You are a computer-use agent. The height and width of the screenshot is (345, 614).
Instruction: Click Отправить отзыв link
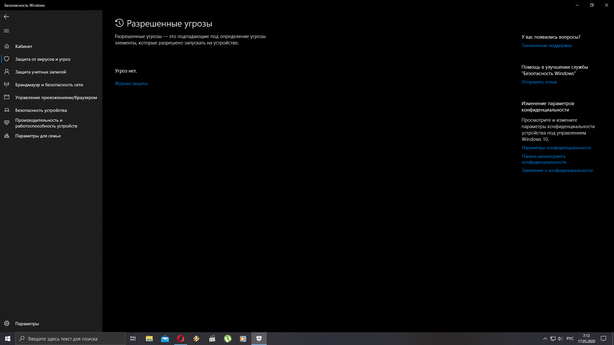click(x=539, y=82)
